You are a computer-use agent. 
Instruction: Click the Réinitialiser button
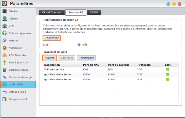[86, 58]
